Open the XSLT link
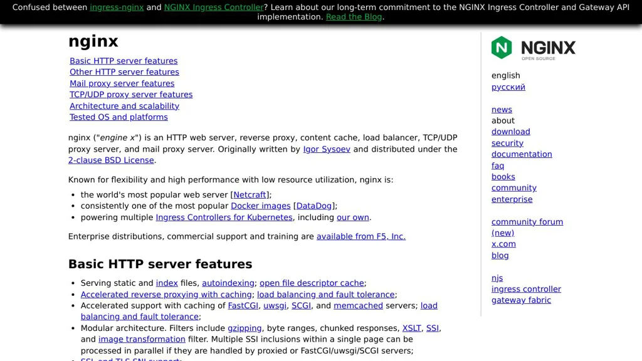 point(411,328)
